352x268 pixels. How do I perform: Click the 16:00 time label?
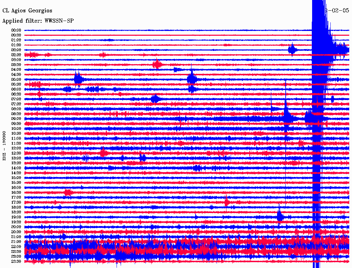tap(16, 188)
